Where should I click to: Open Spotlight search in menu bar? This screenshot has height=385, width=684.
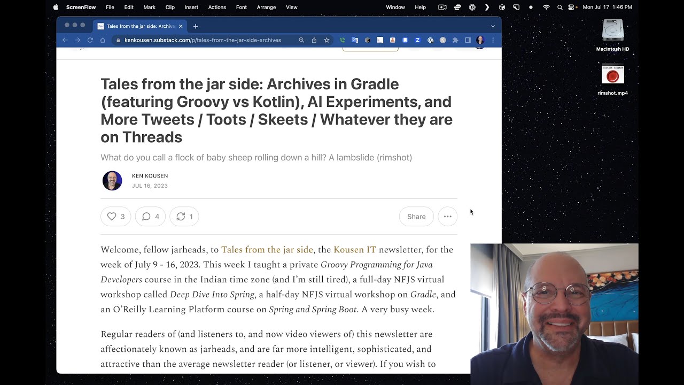(x=559, y=7)
